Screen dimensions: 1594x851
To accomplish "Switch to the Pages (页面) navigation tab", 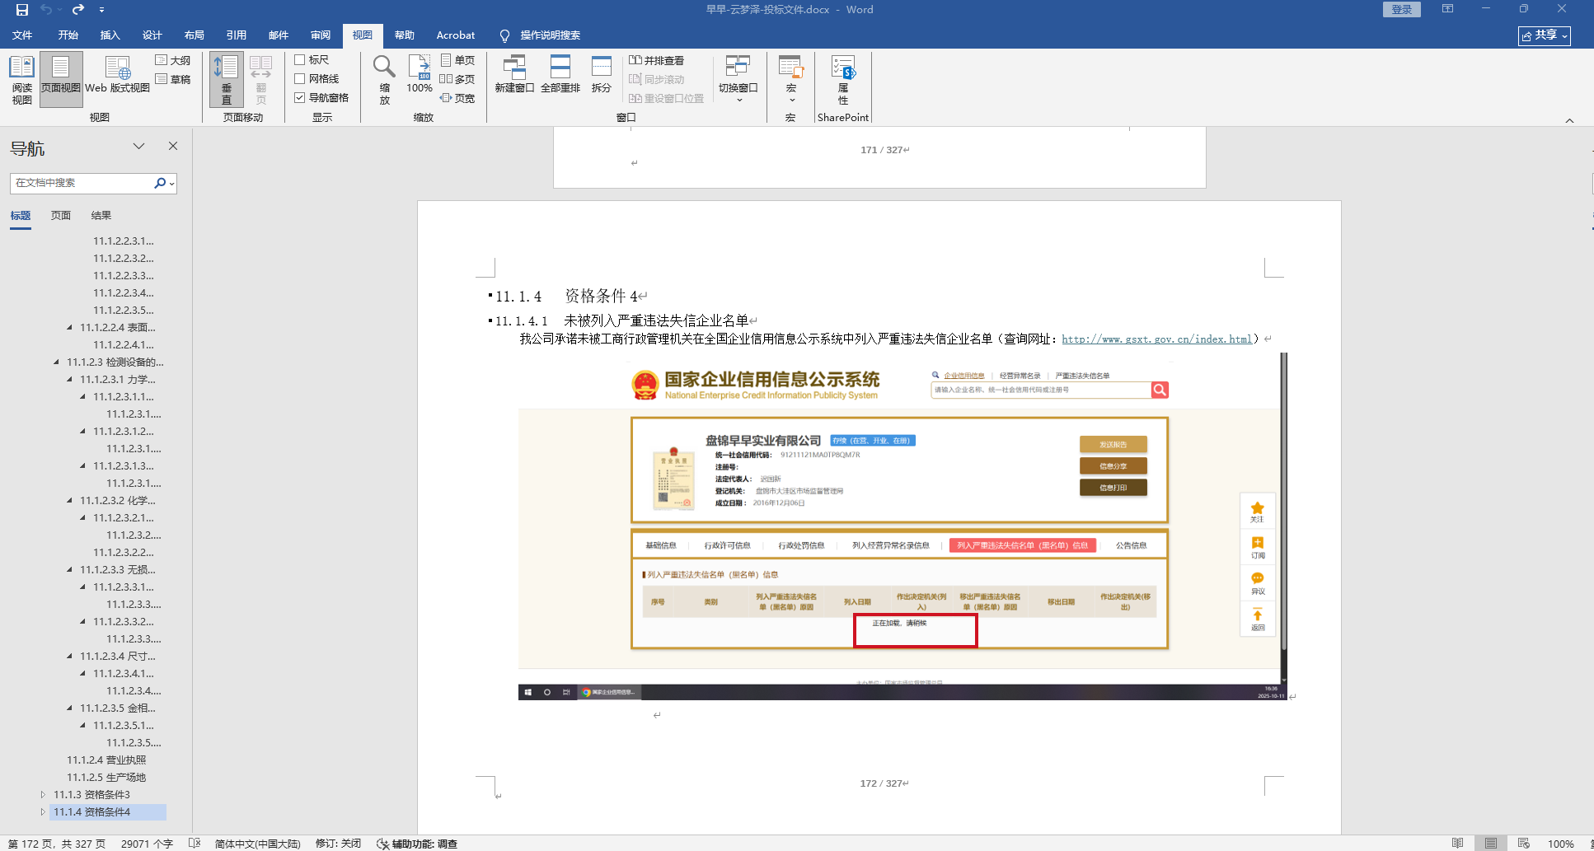I will click(61, 216).
